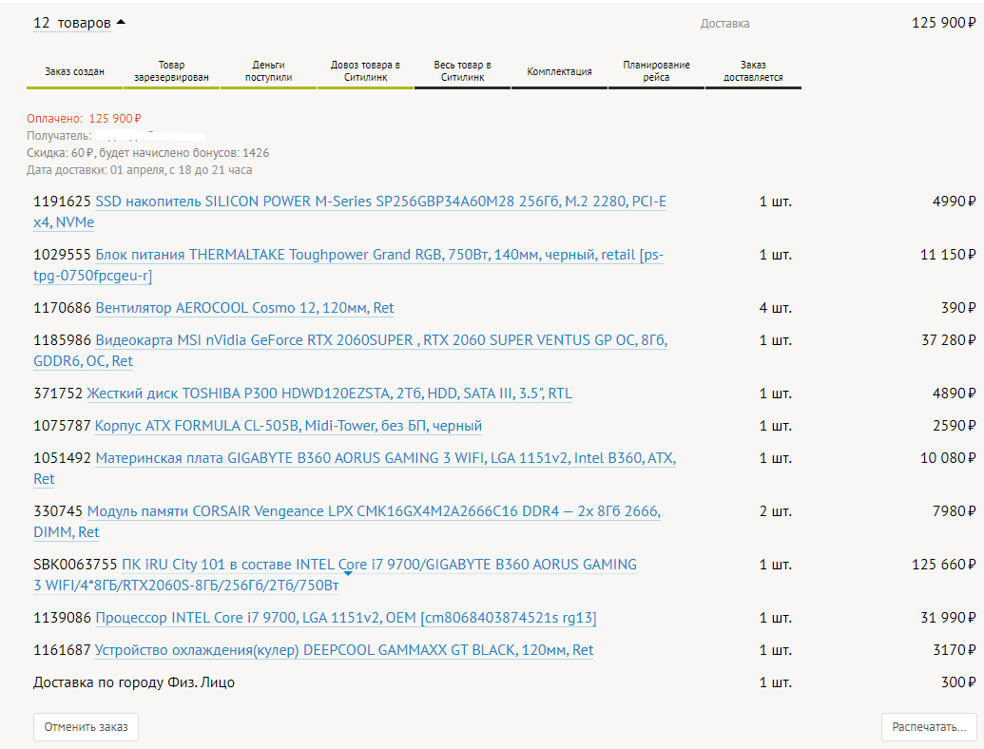
Task: Click the Оплачено: 125 900 ₽ text
Action: 84,119
